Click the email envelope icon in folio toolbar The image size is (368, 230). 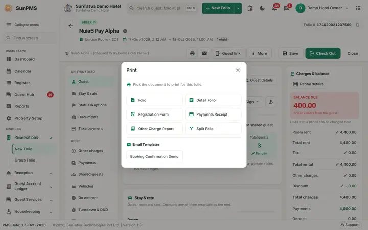point(204,53)
